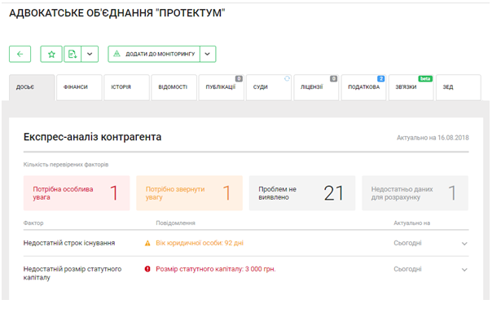Click refresh icon on Суди tab

coord(287,78)
